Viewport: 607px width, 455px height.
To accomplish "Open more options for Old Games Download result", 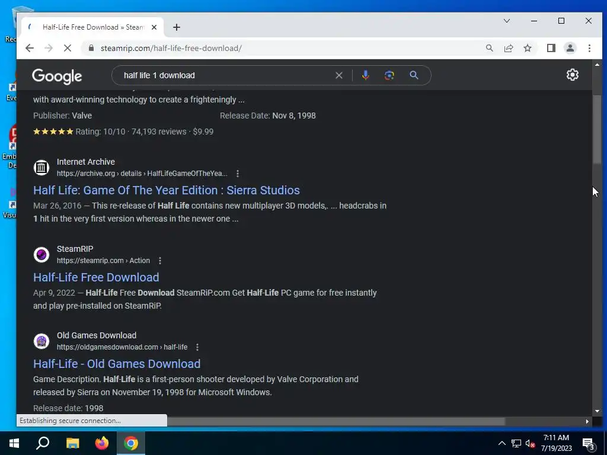I will (x=197, y=347).
